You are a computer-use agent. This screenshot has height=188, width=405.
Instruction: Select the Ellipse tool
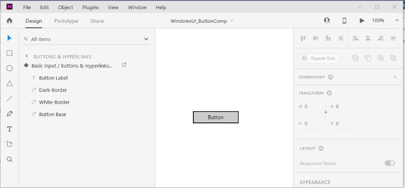tap(9, 68)
